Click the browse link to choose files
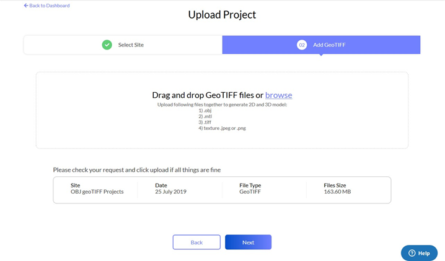 [x=278, y=95]
